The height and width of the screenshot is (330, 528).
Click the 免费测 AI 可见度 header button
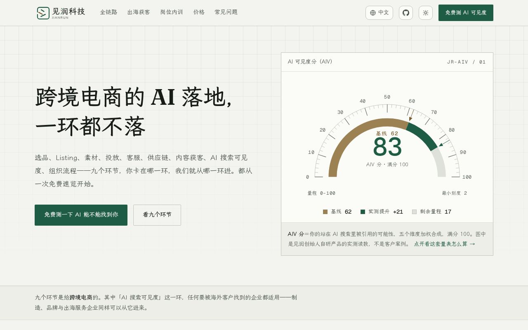[466, 13]
